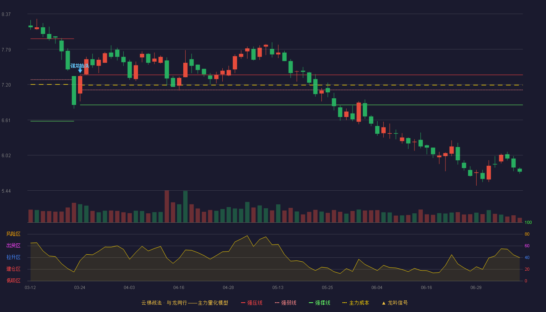Click the green 强撑线 legend line icon
This screenshot has height=312, width=546.
point(311,303)
